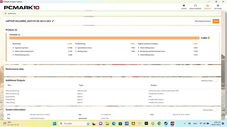Open the Benchmarks gauge icon

(195, 6)
